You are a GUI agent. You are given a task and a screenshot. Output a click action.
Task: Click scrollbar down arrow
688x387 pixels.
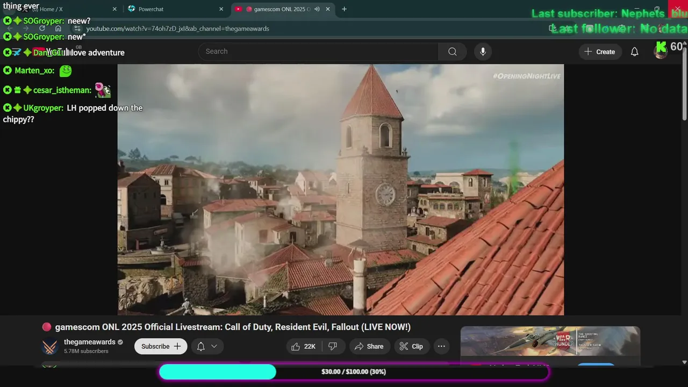[684, 363]
